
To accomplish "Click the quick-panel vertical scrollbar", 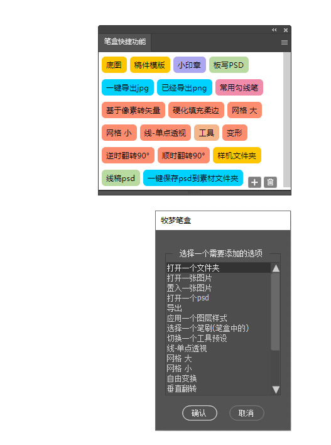I will [x=287, y=119].
